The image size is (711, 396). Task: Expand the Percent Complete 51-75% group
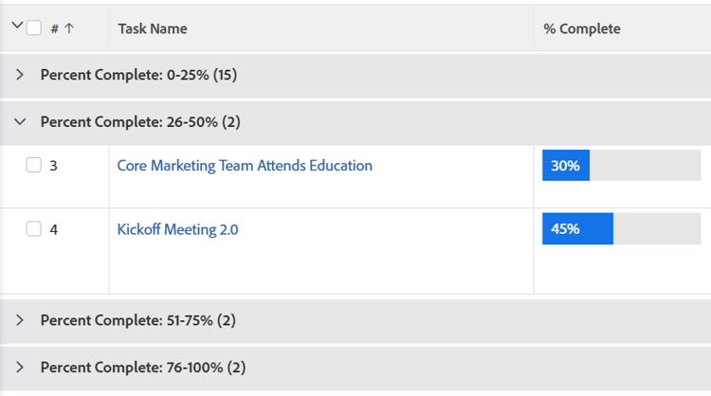(x=20, y=320)
